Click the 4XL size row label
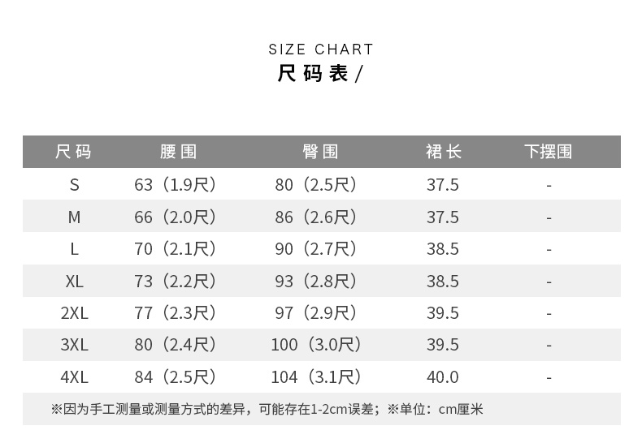Viewport: 642px width, 443px height. point(74,377)
